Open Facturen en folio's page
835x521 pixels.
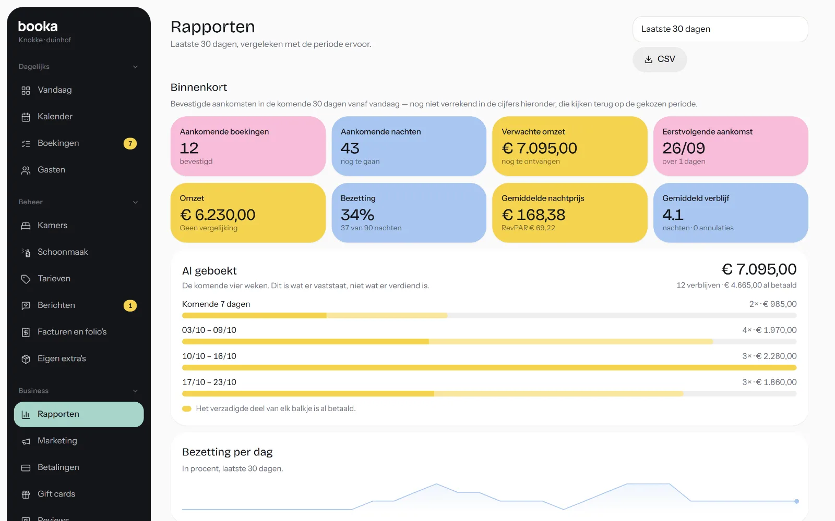[x=79, y=332]
